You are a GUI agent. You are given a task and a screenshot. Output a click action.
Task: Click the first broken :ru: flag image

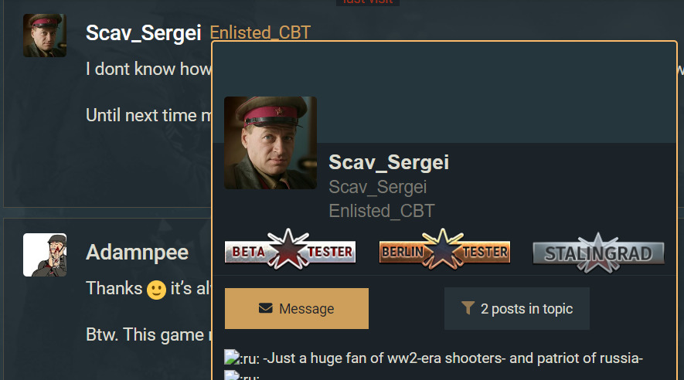pos(232,357)
